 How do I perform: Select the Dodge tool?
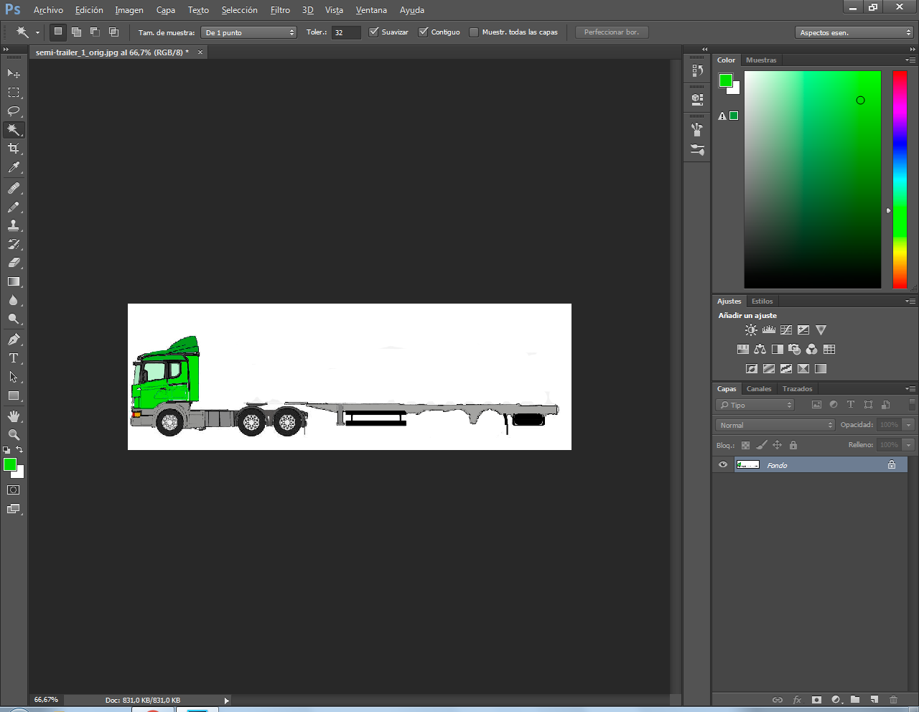[14, 319]
